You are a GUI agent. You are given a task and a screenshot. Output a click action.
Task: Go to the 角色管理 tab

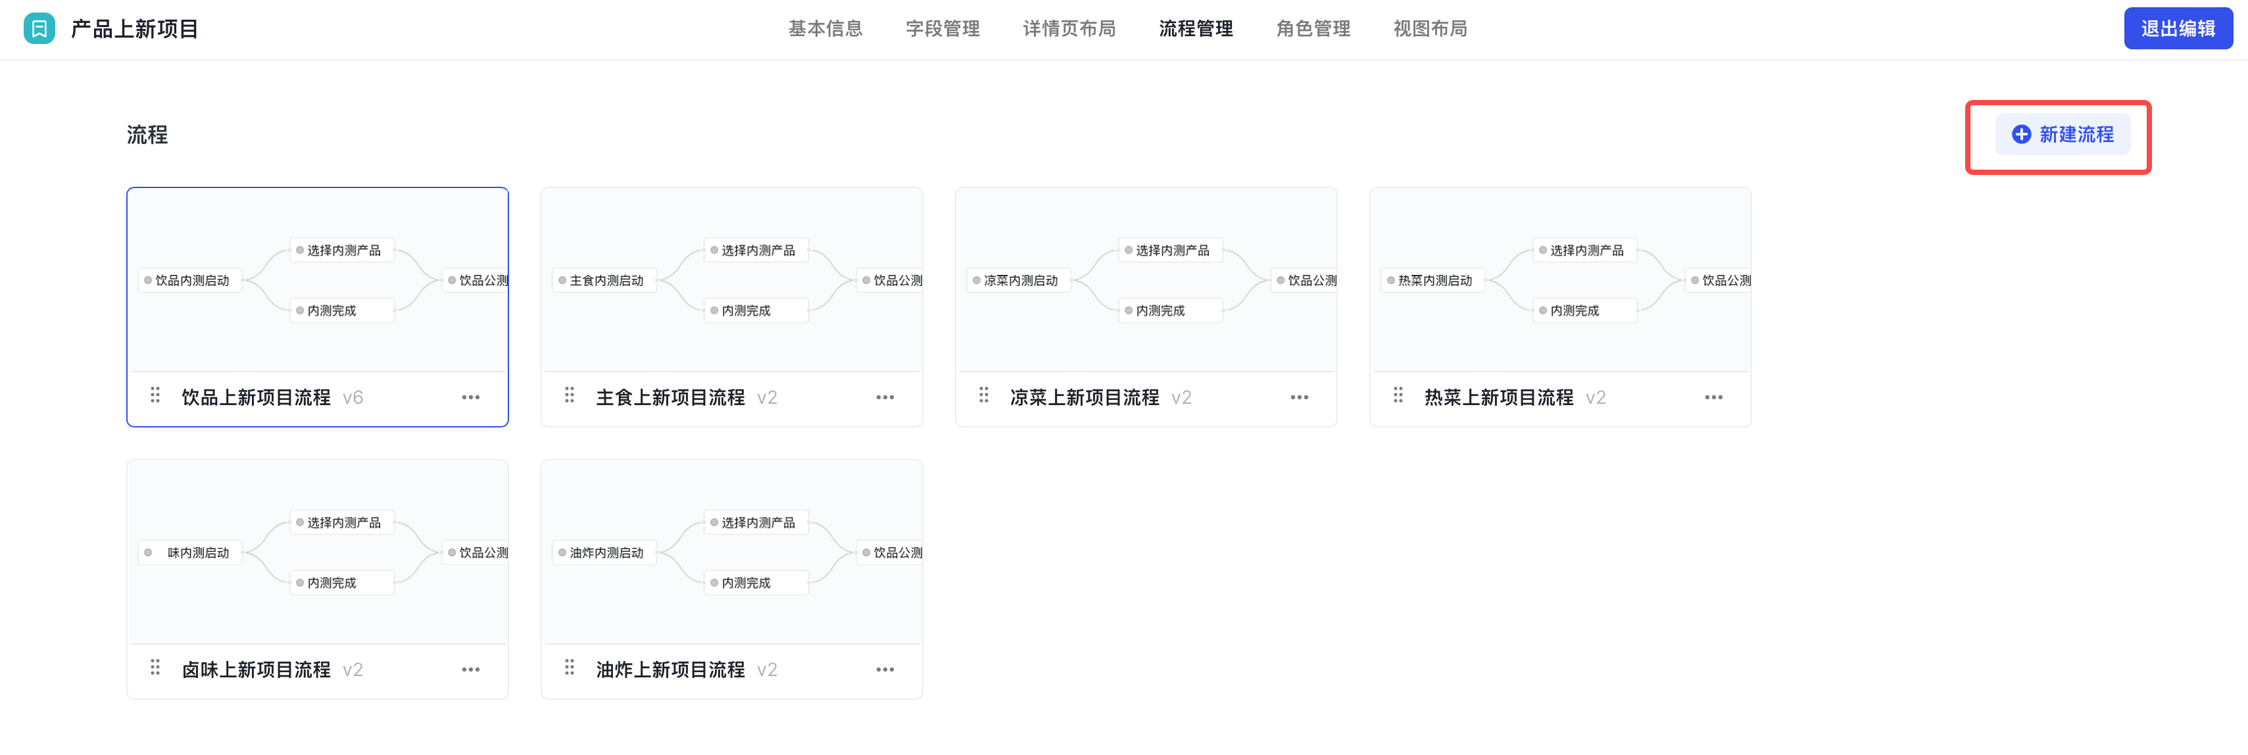[1313, 29]
